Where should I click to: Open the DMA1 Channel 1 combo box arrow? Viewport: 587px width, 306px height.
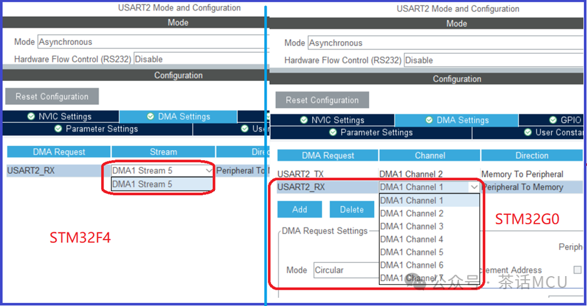click(x=475, y=187)
